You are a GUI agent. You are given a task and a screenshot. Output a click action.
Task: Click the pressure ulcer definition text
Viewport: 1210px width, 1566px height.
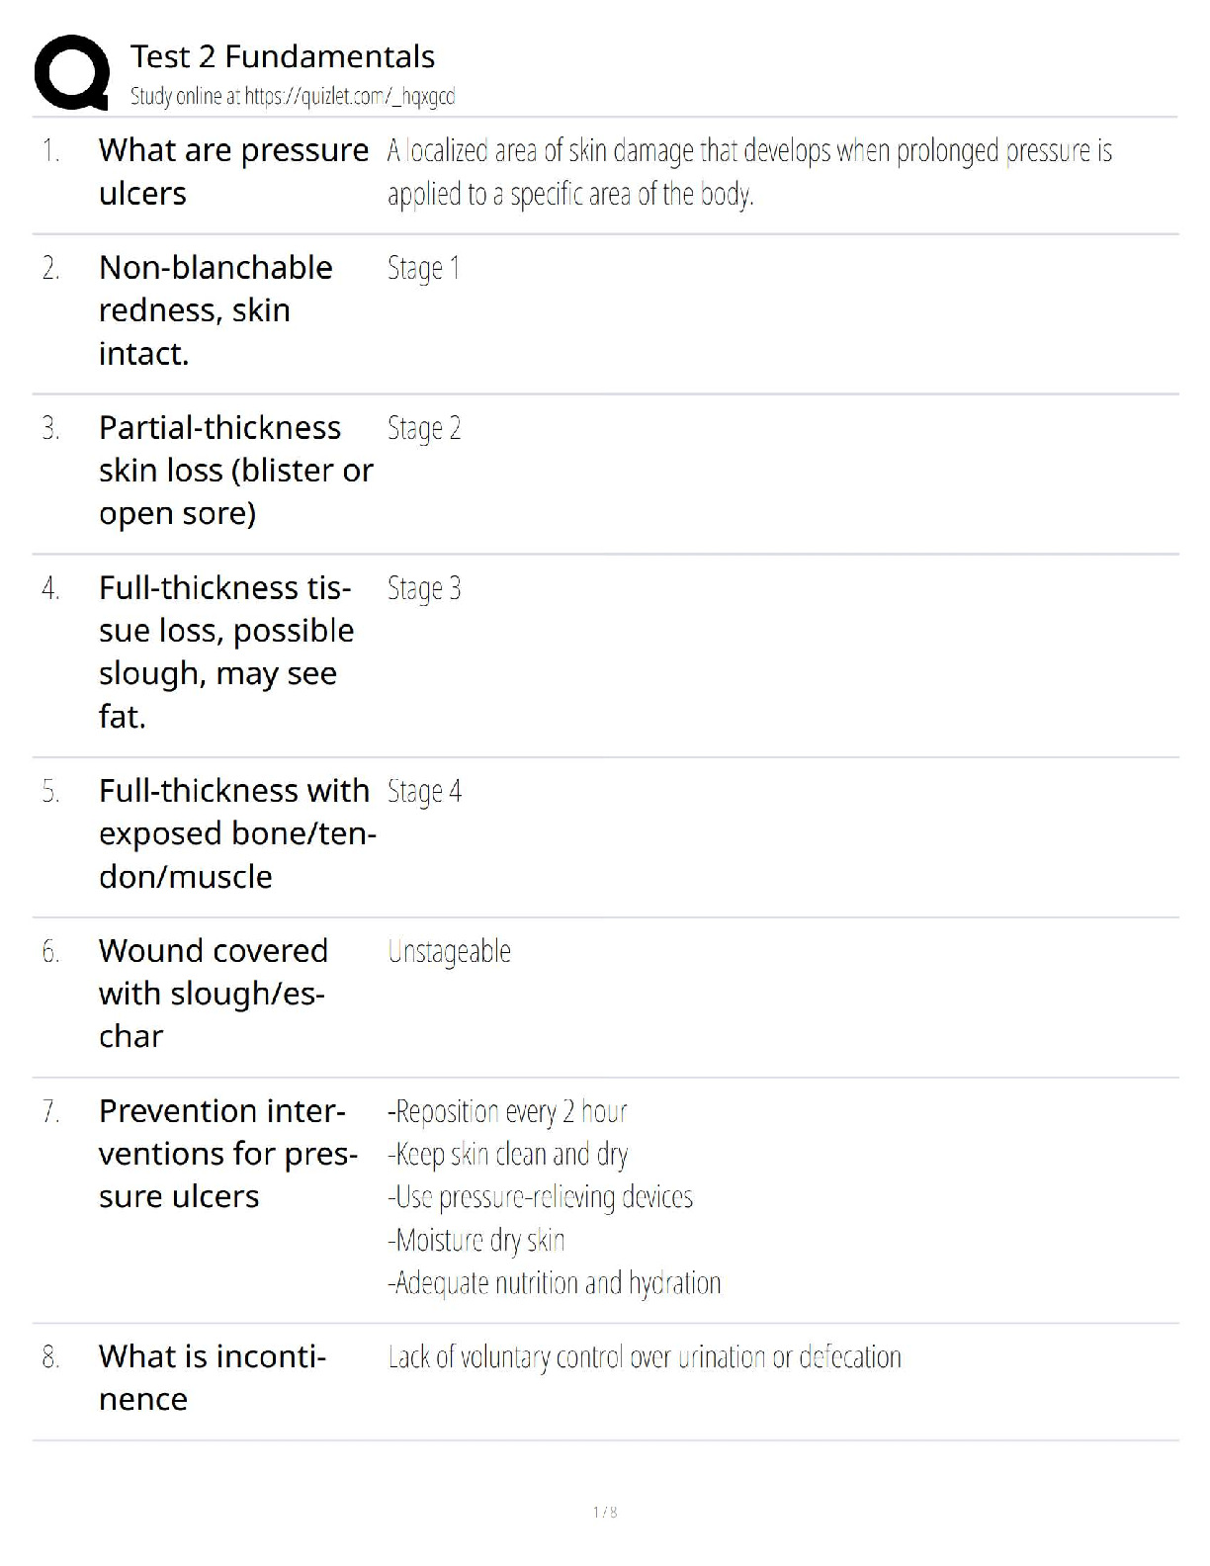pyautogui.click(x=749, y=172)
